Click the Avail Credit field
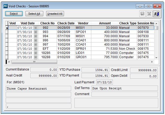This screenshot has height=115, width=165. (x=44, y=76)
